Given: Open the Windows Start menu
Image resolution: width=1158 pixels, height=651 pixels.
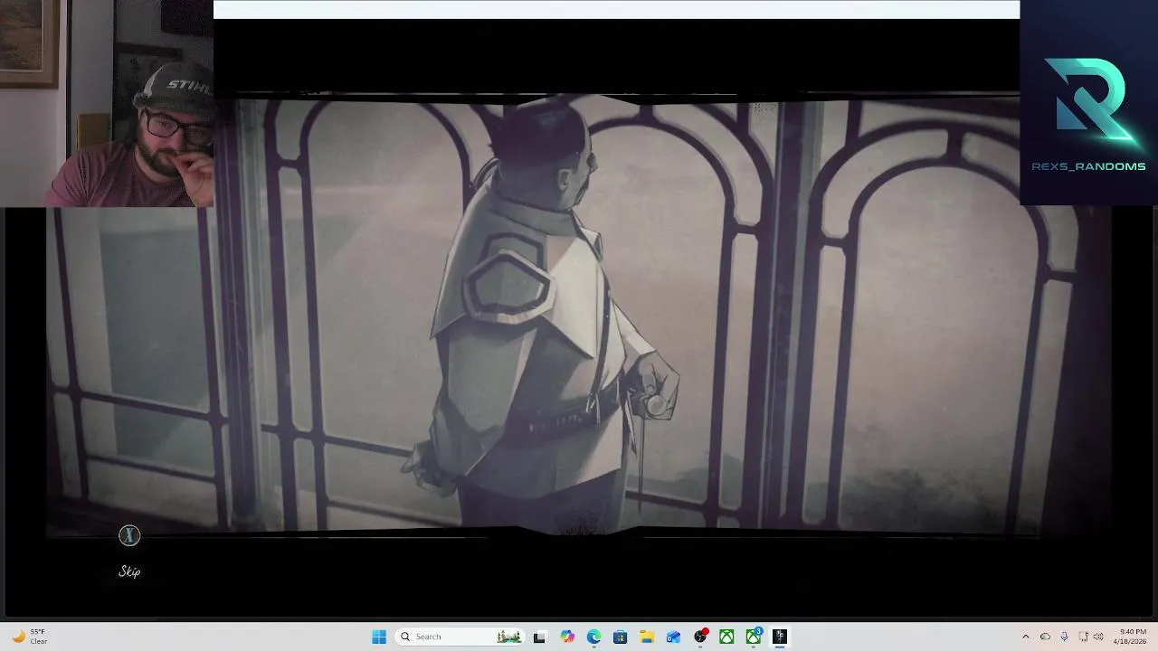Looking at the screenshot, I should pyautogui.click(x=379, y=637).
